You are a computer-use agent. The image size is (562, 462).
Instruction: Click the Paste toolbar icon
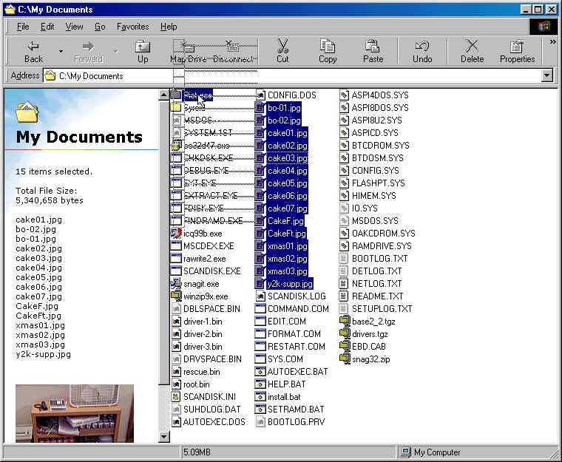point(373,51)
